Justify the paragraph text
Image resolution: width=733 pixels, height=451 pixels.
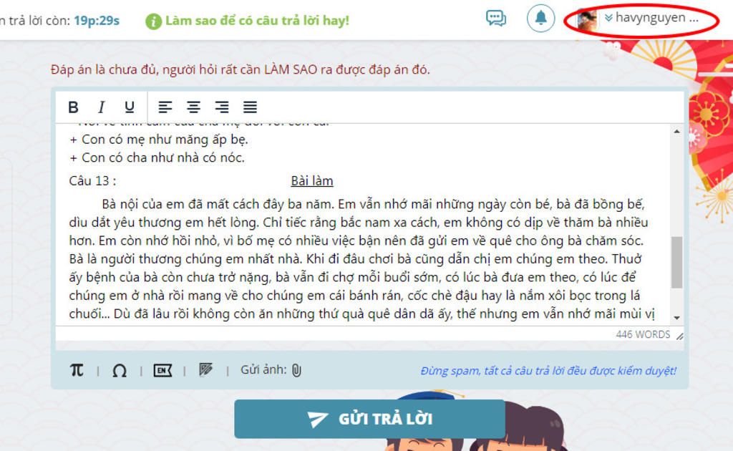[x=250, y=107]
